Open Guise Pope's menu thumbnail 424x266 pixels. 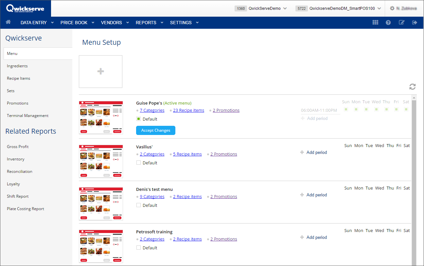pyautogui.click(x=101, y=117)
